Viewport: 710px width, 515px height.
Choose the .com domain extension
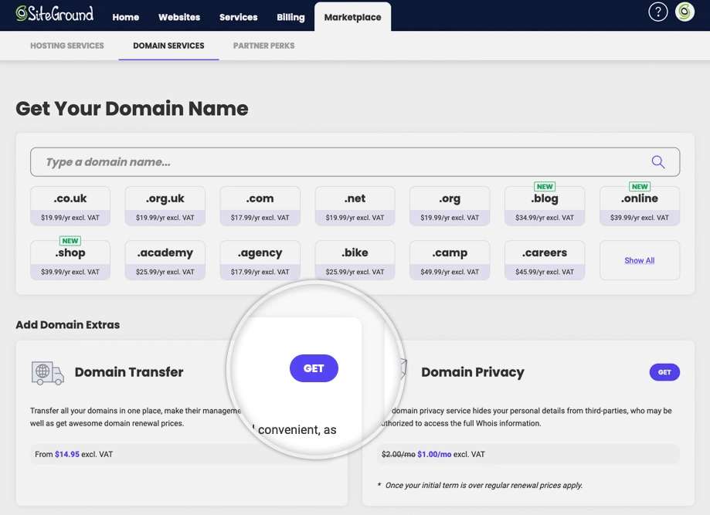[260, 205]
